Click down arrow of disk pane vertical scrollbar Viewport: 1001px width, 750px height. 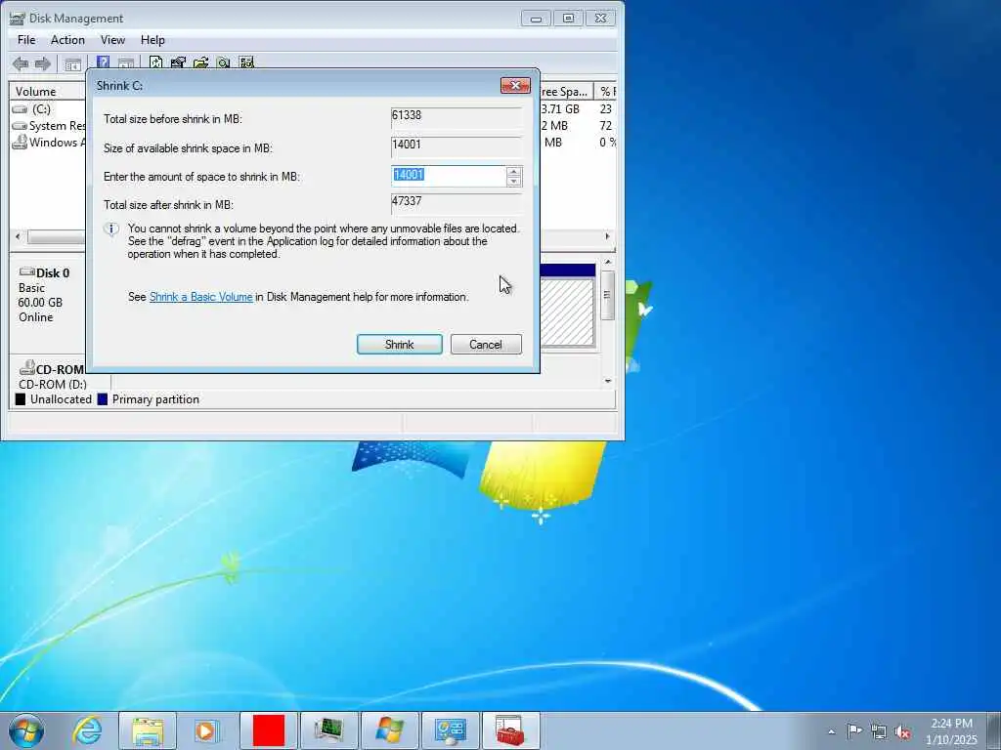[608, 381]
